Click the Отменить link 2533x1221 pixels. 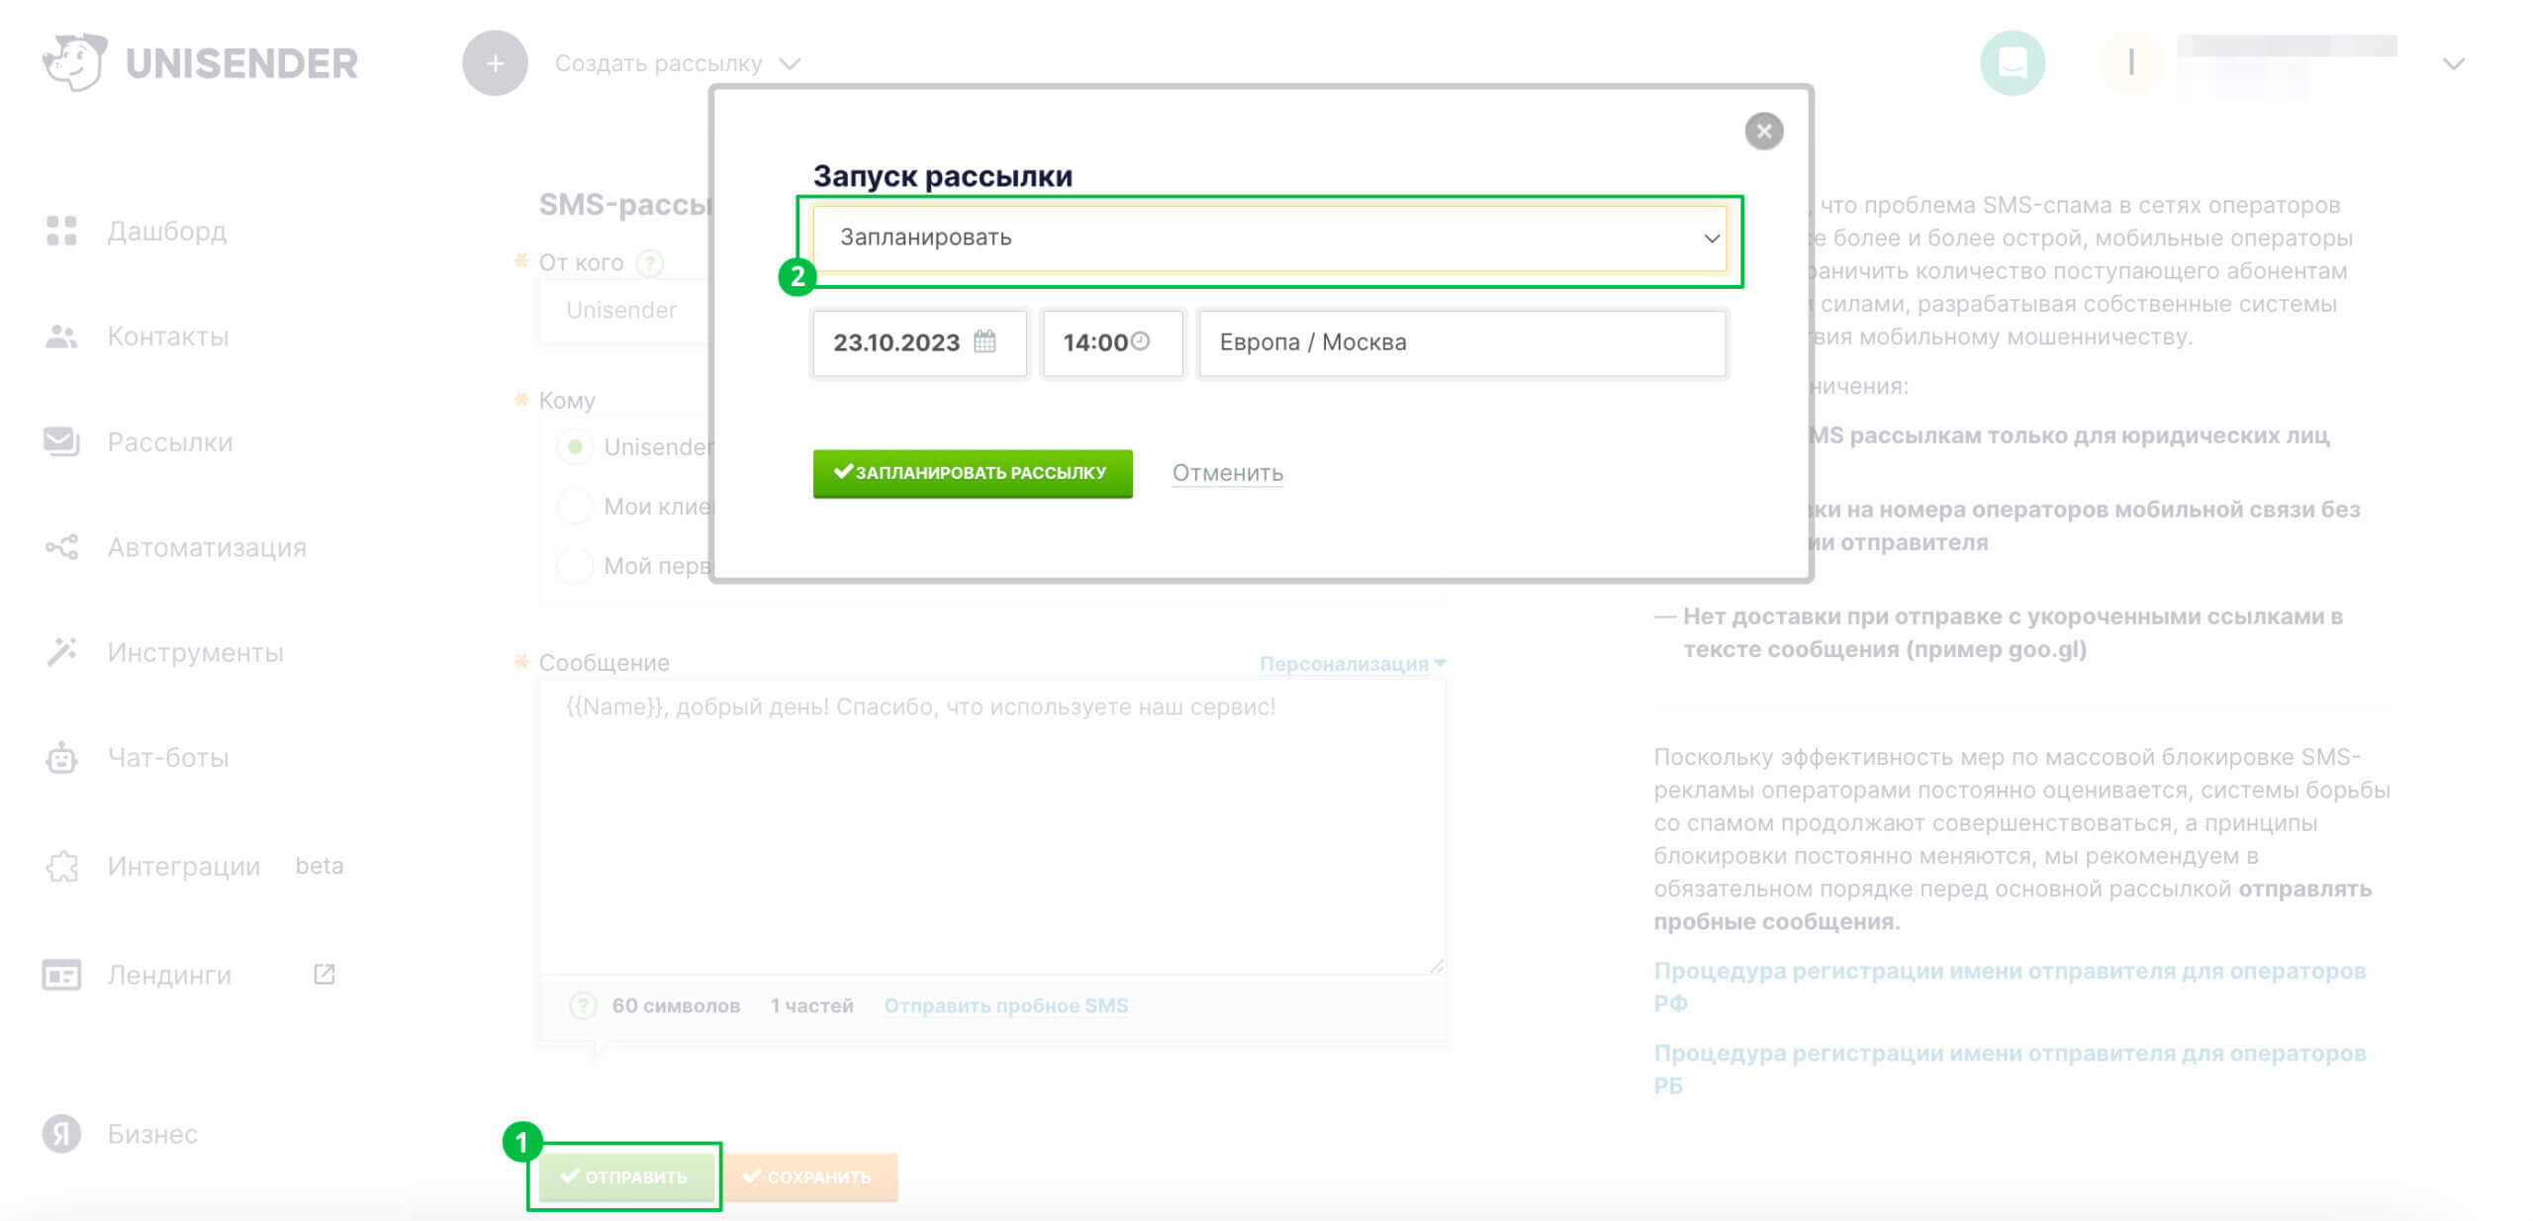point(1227,473)
